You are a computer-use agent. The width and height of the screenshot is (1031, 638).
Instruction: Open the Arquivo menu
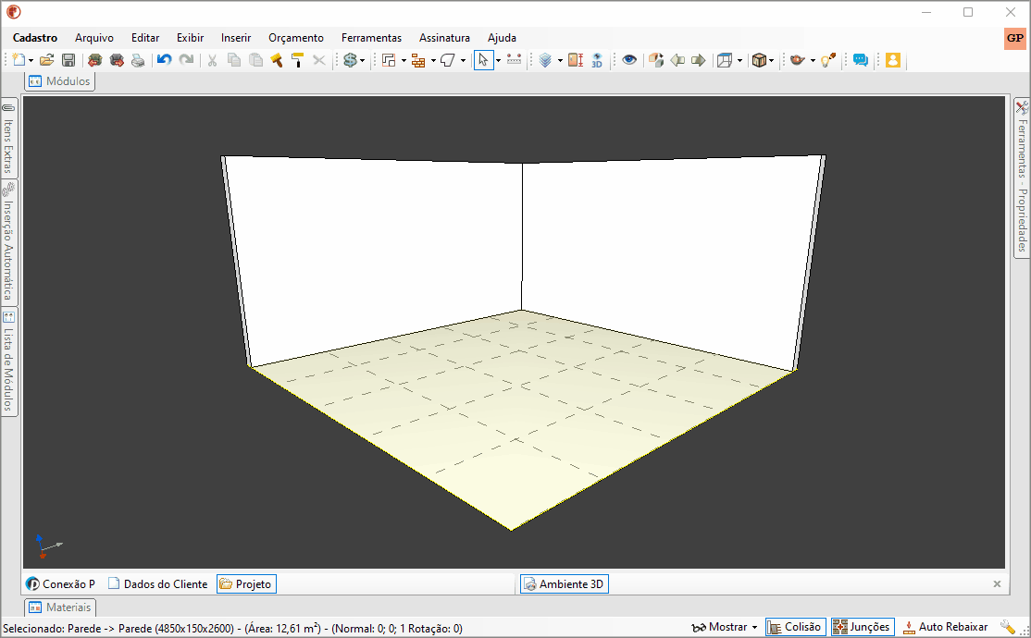pos(94,38)
